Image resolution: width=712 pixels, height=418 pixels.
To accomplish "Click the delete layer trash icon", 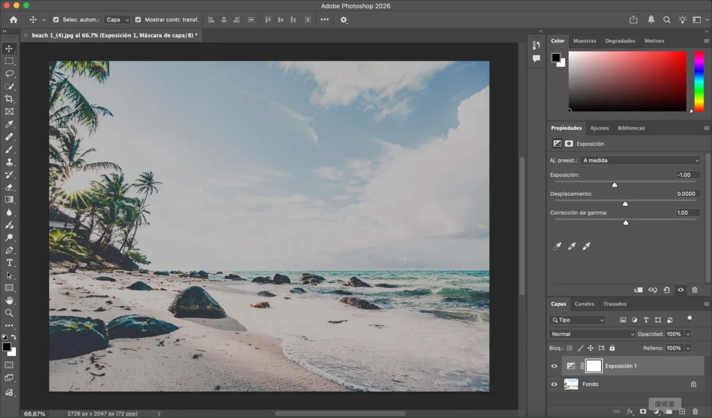I will tap(695, 411).
